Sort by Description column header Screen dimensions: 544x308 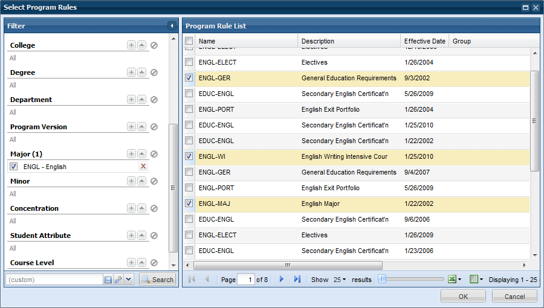[x=349, y=41]
